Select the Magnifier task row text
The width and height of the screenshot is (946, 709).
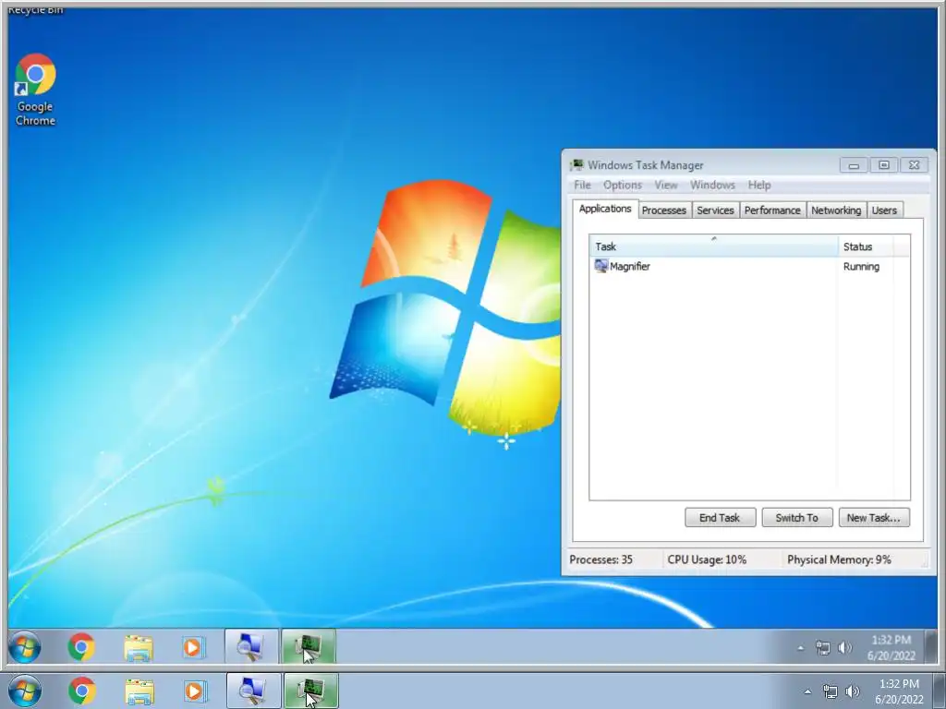629,267
